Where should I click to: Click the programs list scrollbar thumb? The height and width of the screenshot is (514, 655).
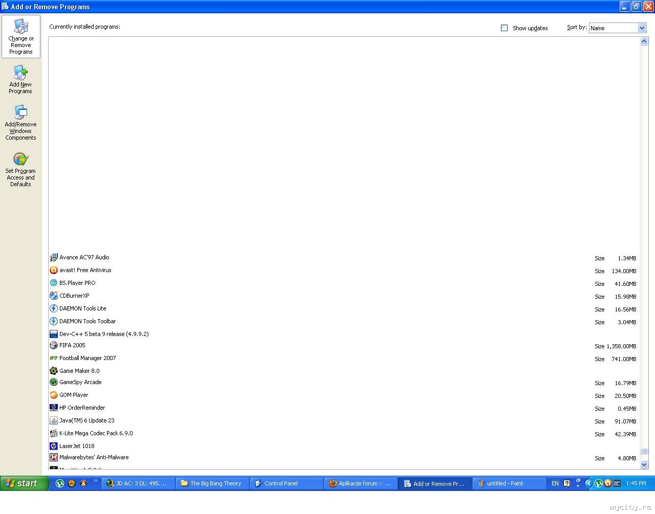coord(644,451)
